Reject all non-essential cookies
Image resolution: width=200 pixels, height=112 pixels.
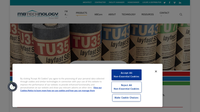point(126,87)
